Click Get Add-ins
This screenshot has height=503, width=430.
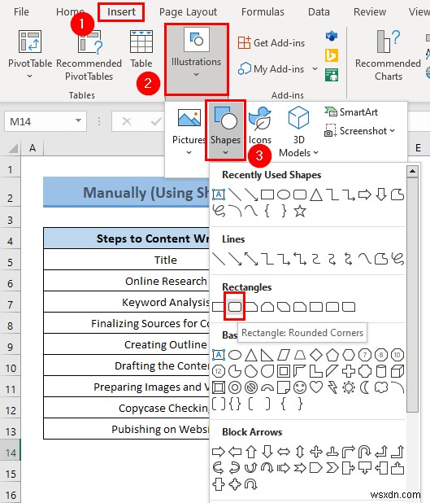point(271,42)
